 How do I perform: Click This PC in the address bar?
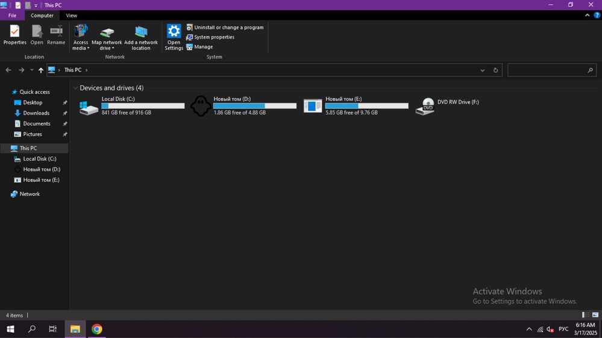click(72, 70)
